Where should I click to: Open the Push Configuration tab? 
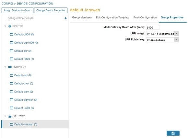(145, 17)
